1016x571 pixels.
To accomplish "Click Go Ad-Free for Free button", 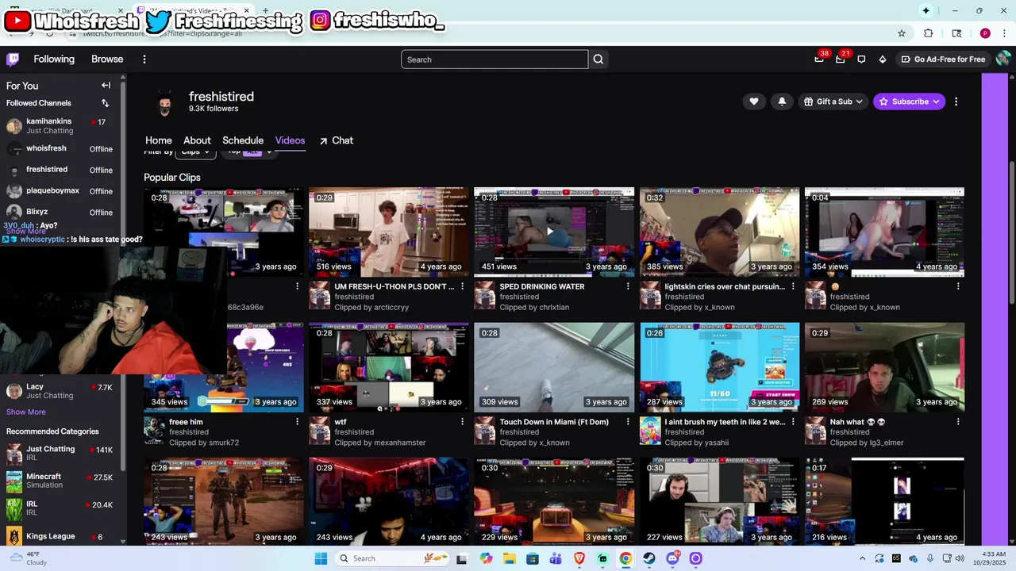I will [943, 59].
